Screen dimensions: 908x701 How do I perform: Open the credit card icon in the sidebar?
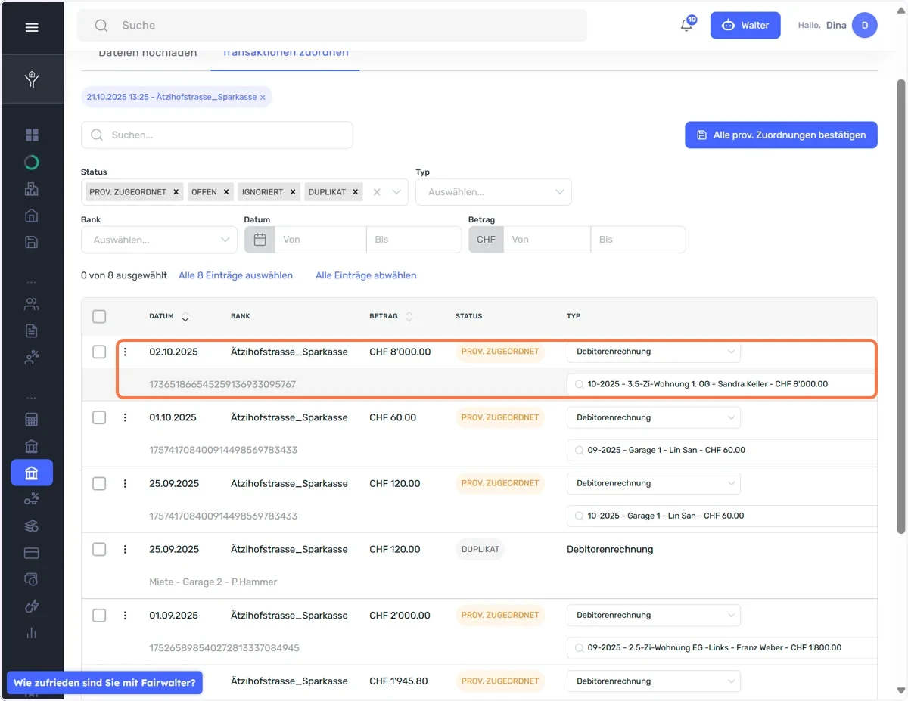coord(32,553)
